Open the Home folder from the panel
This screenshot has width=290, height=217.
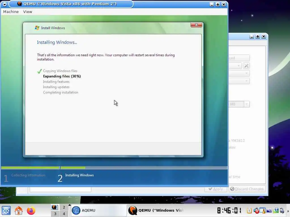coord(19,211)
